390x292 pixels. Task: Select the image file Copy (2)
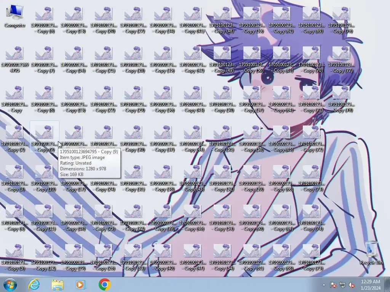coord(15,138)
